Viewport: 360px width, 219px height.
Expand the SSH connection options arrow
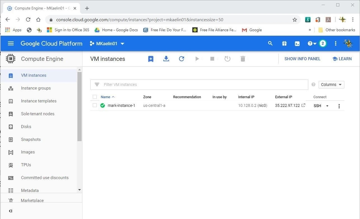[x=327, y=106]
